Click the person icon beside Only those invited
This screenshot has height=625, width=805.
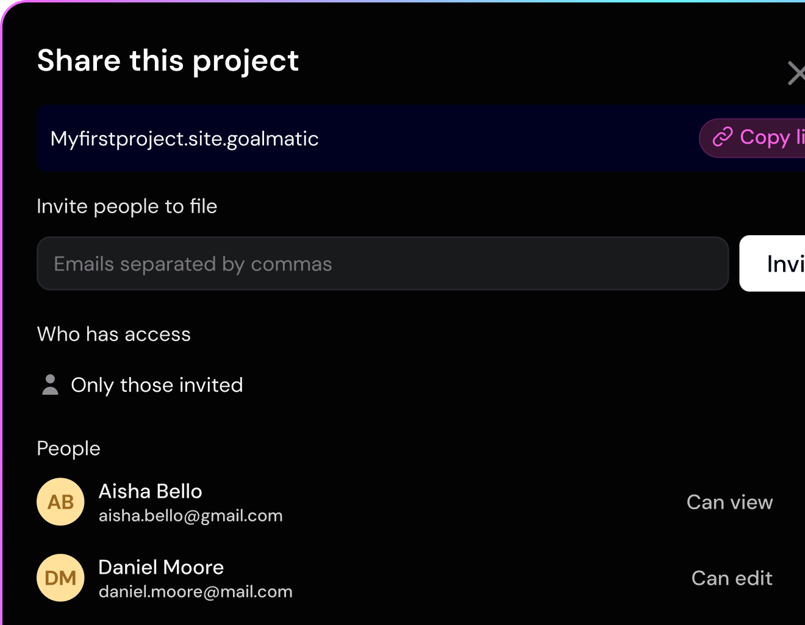click(x=50, y=385)
